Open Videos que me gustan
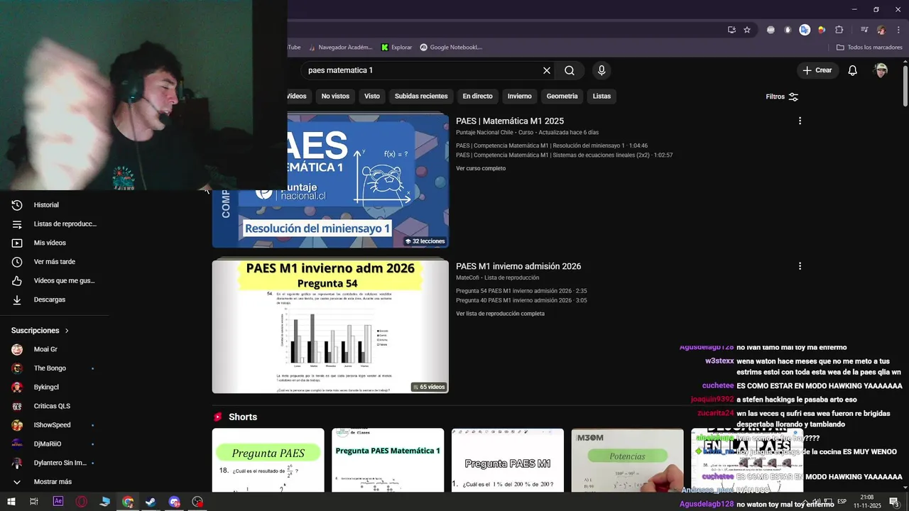909x511 pixels. coord(54,280)
